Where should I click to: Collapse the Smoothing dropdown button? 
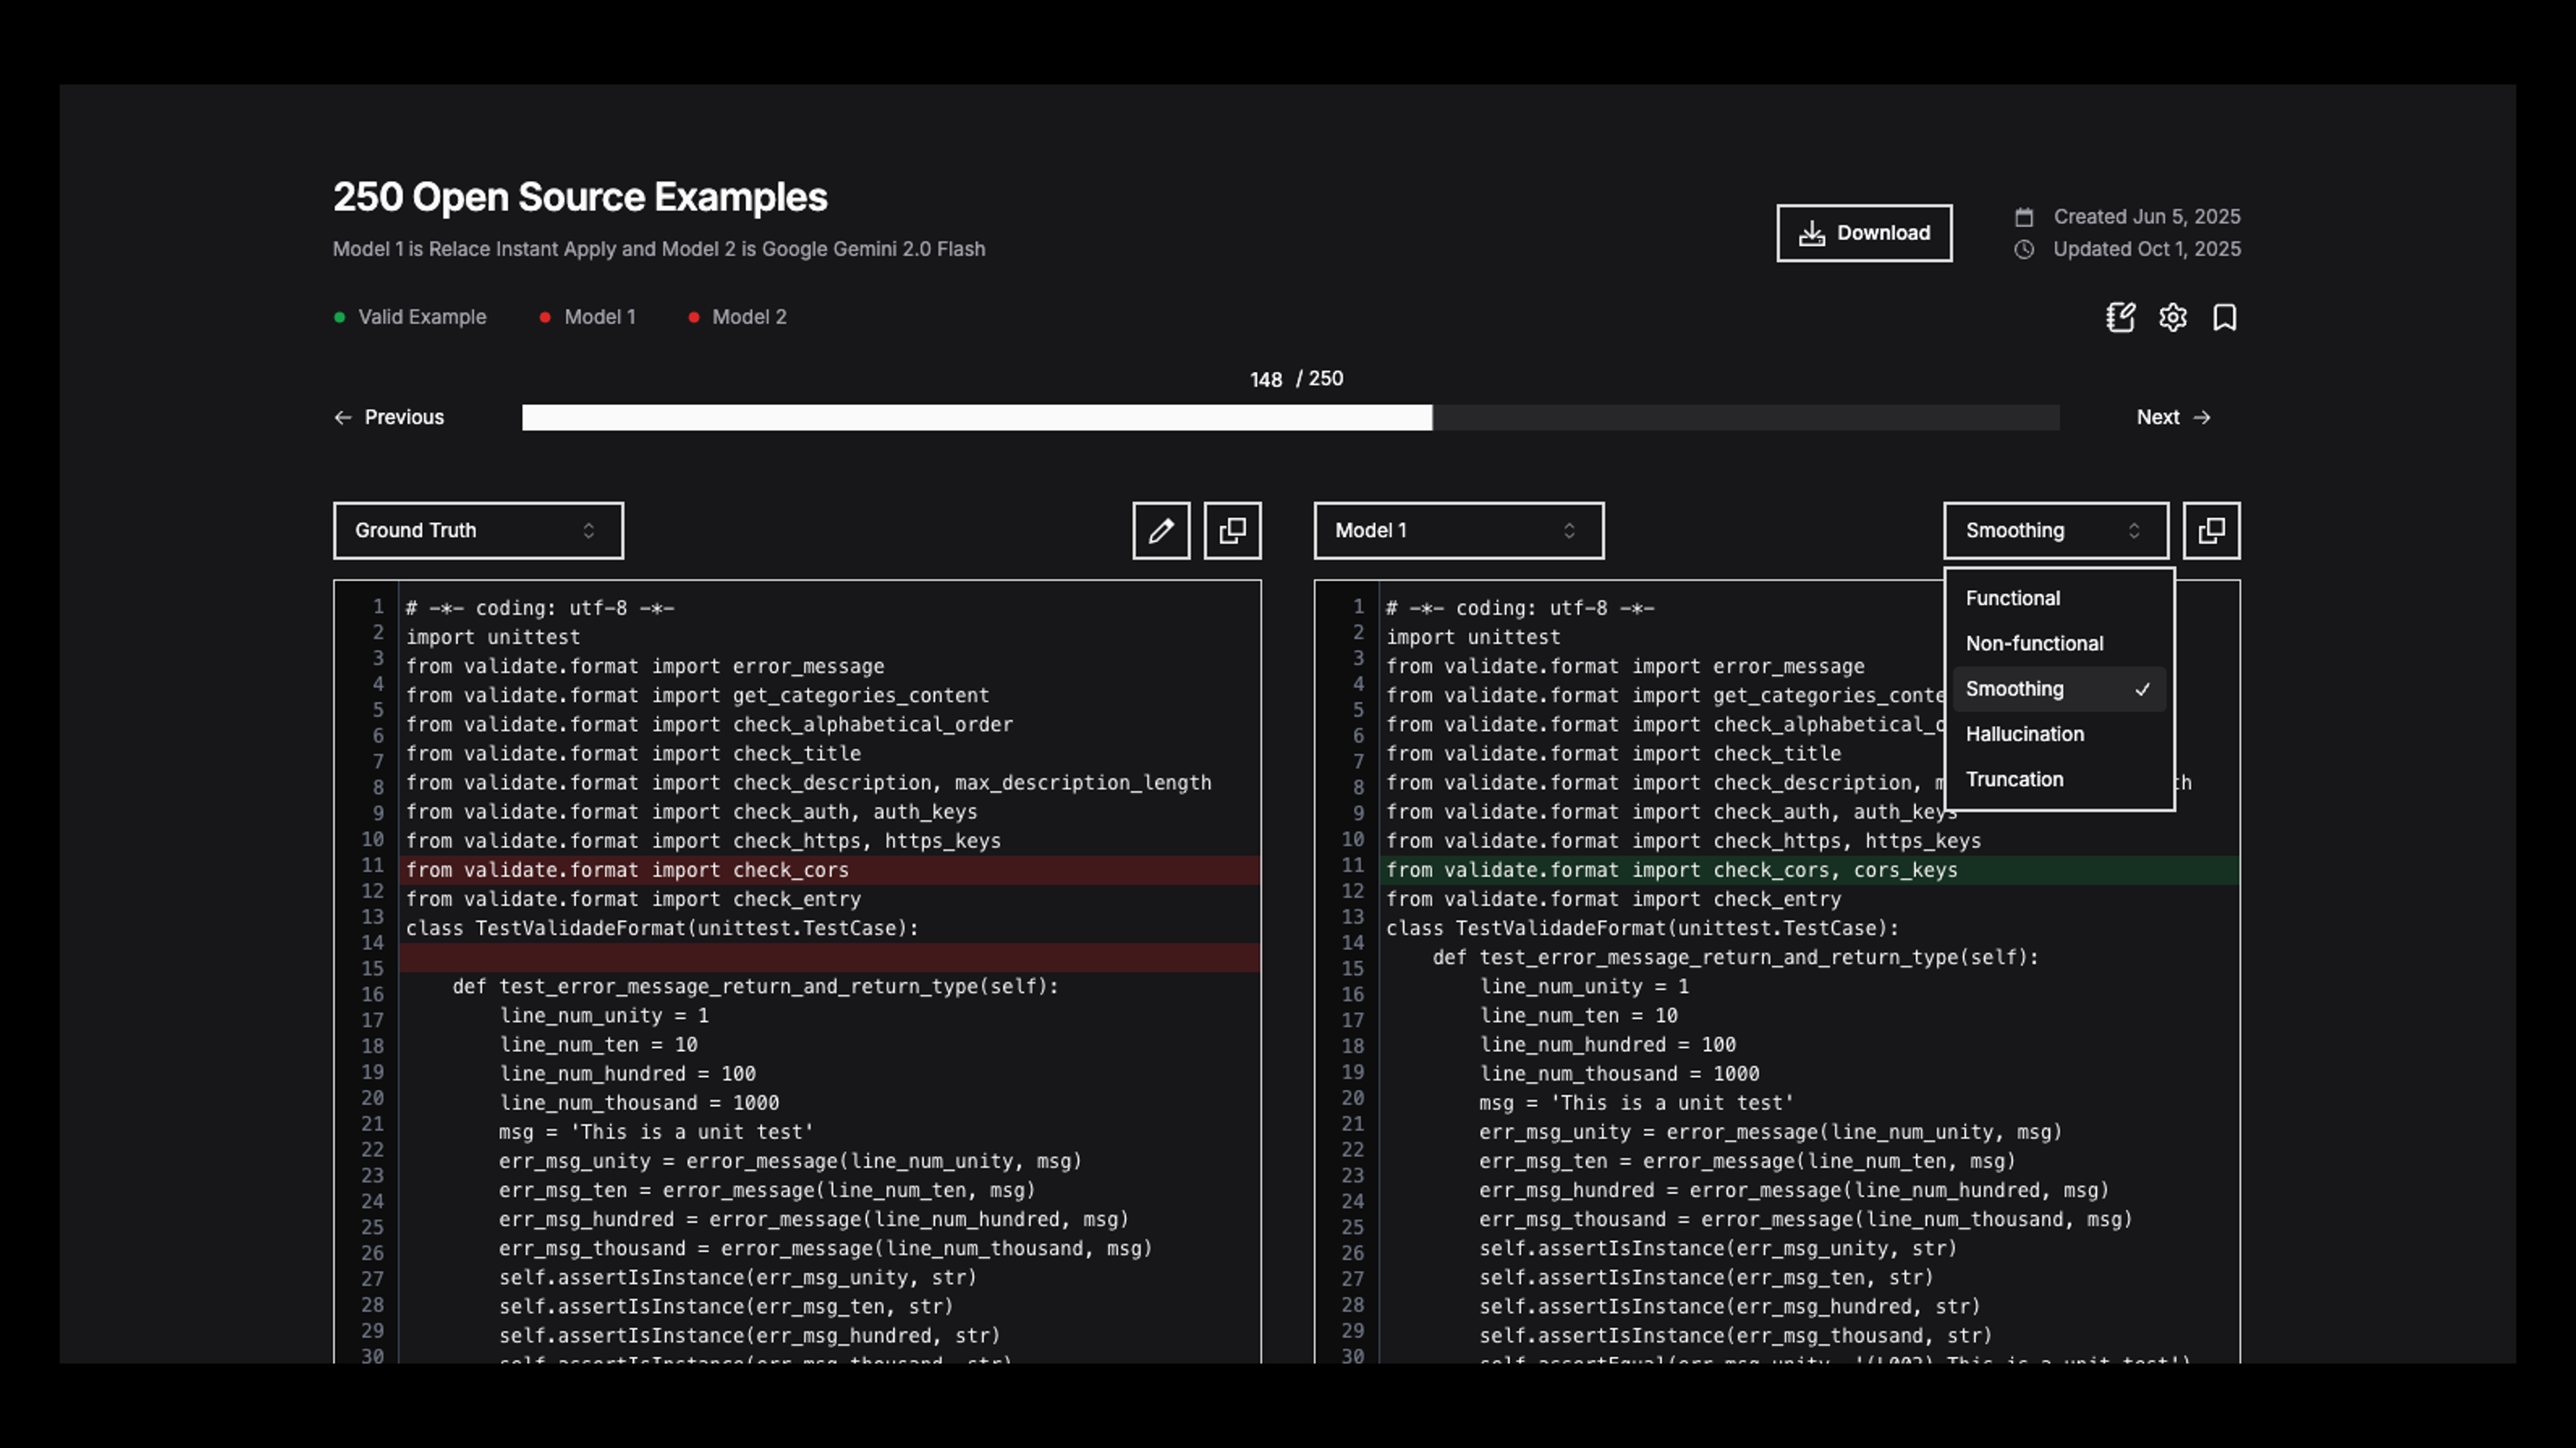click(2055, 531)
